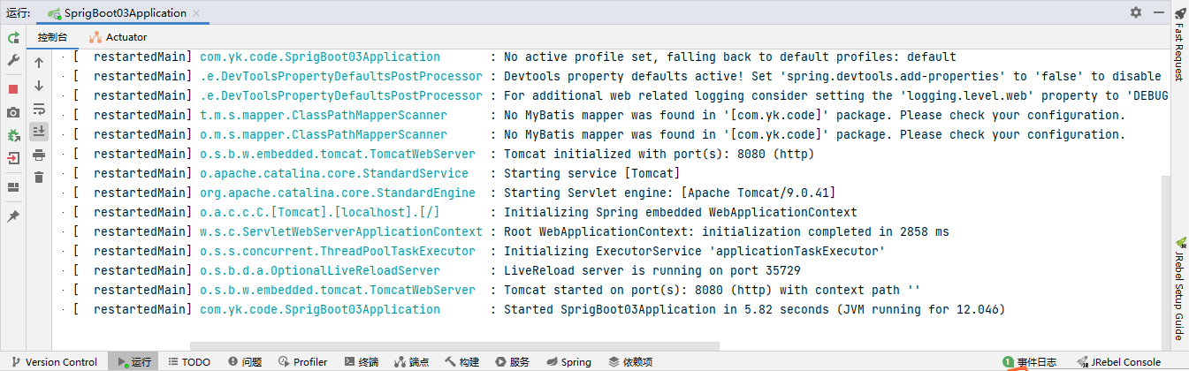This screenshot has height=371, width=1189.
Task: Click 'Root WebApplicationContext: initialization completed' line
Action: click(726, 231)
